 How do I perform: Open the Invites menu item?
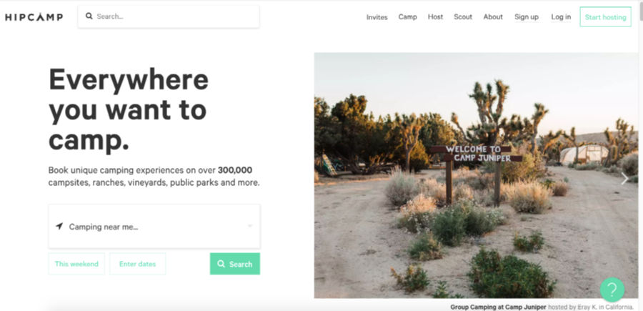click(377, 17)
